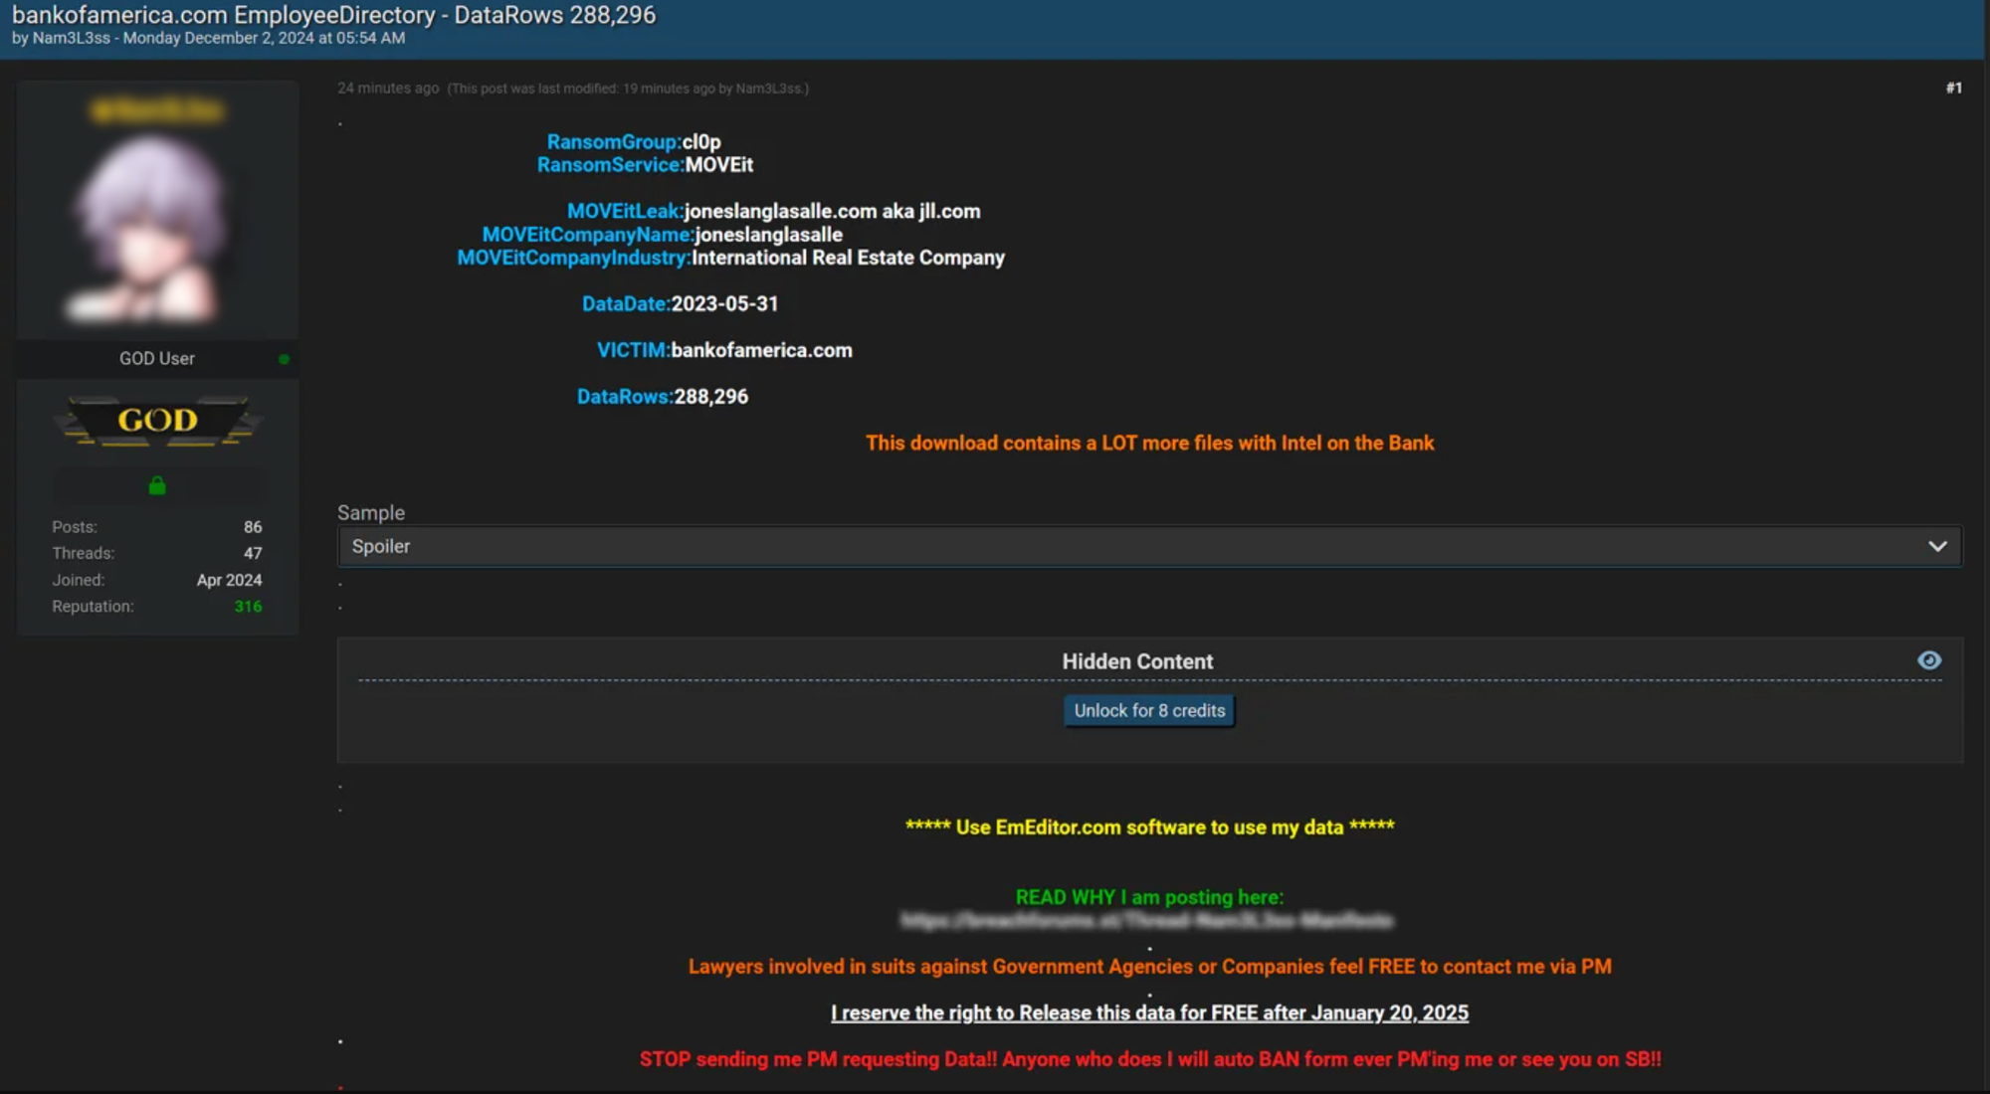Click the MOVEitCompanyIndustry line
Image resolution: width=1990 pixels, height=1094 pixels.
(730, 258)
